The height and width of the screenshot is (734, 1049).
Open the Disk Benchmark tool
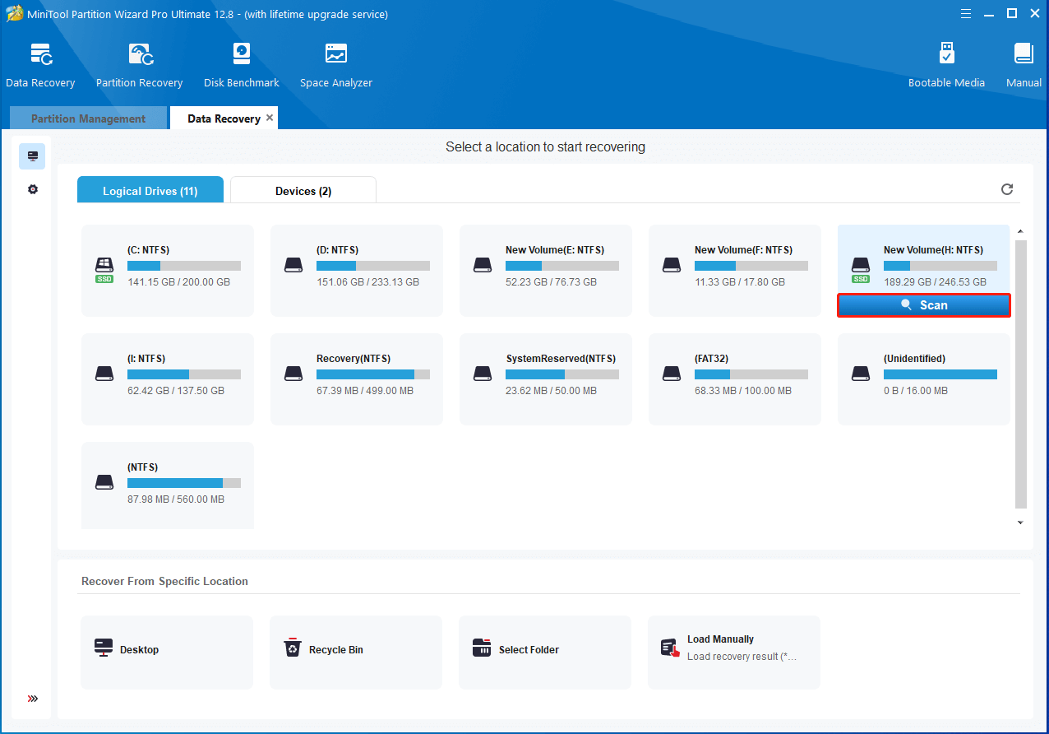[x=242, y=65]
